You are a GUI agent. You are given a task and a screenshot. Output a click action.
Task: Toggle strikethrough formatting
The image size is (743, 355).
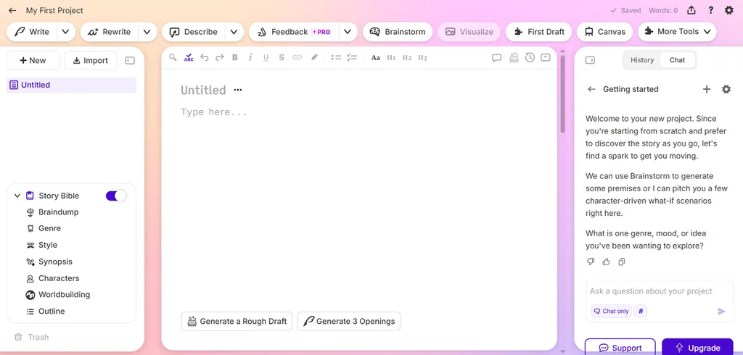[x=282, y=57]
